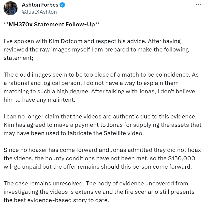Image resolution: width=206 pixels, height=209 pixels.
Task: Select the paragraph beginning "The cloud images seem"
Action: [99, 87]
